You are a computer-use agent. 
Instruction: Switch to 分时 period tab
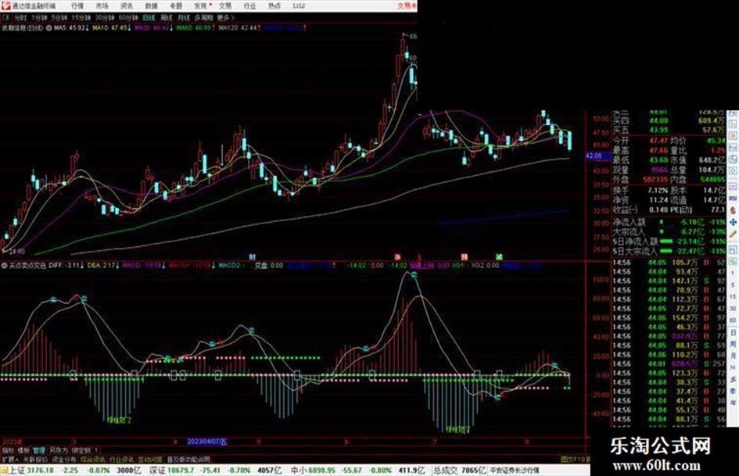(x=20, y=17)
